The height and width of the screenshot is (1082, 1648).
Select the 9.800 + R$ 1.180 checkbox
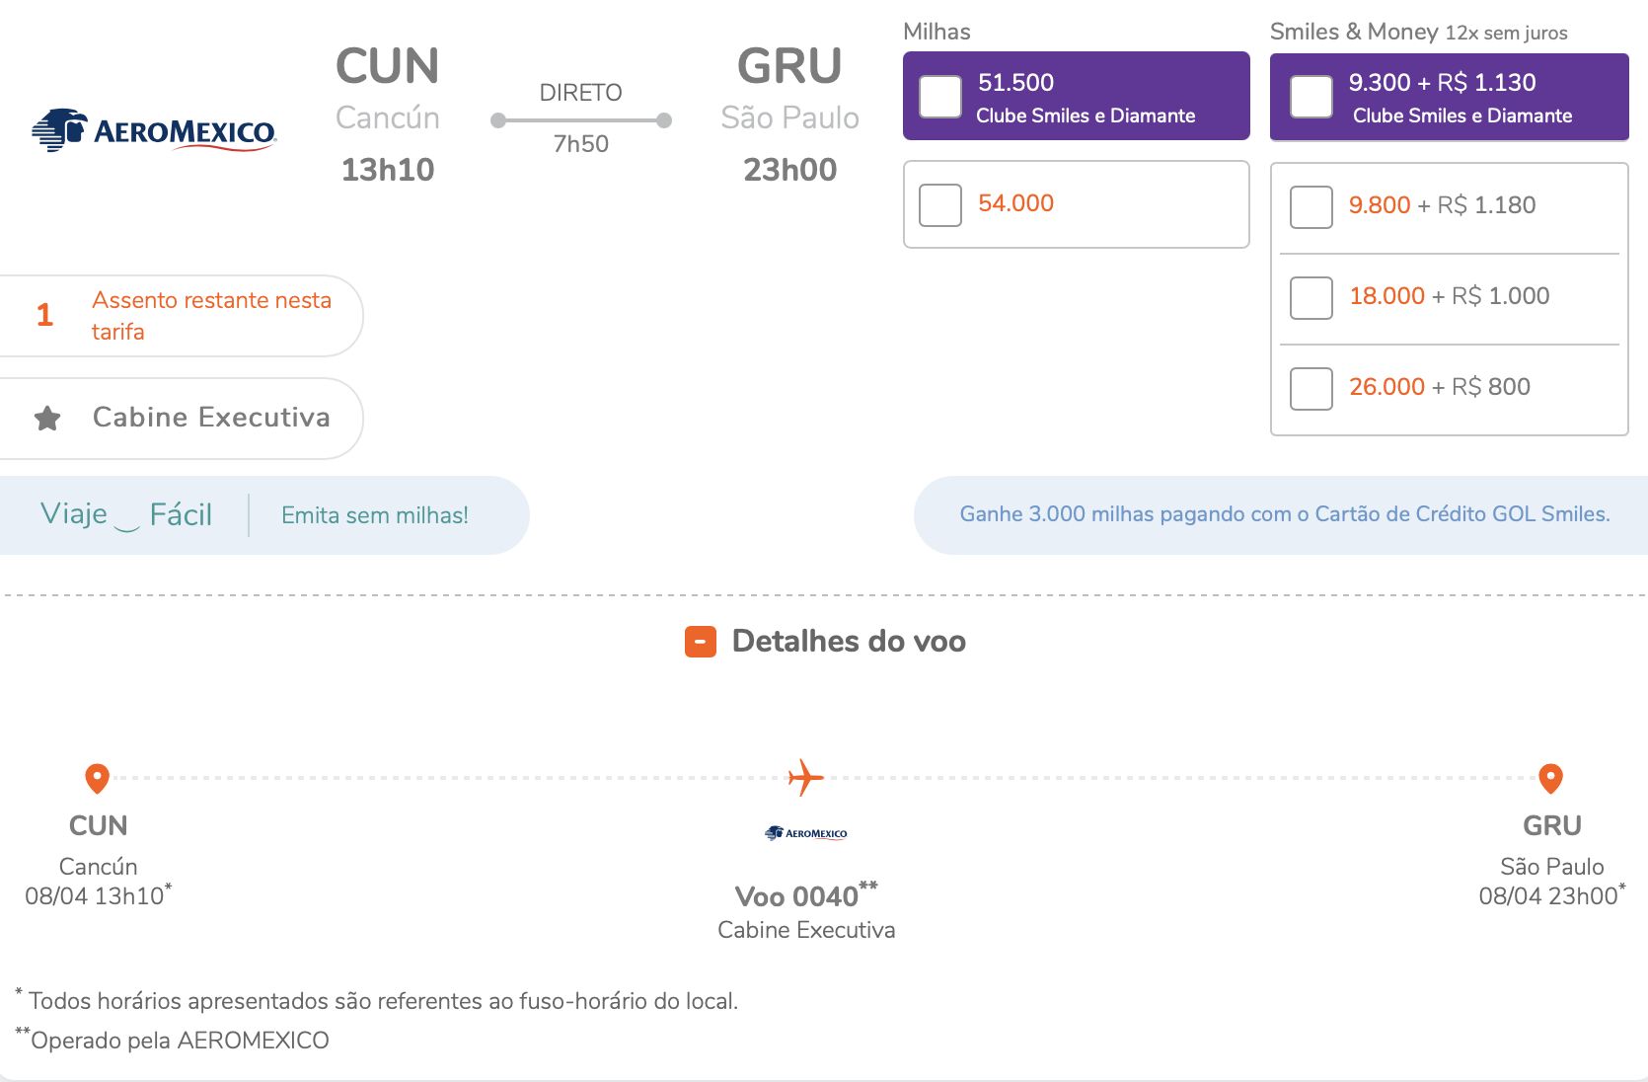pyautogui.click(x=1311, y=207)
